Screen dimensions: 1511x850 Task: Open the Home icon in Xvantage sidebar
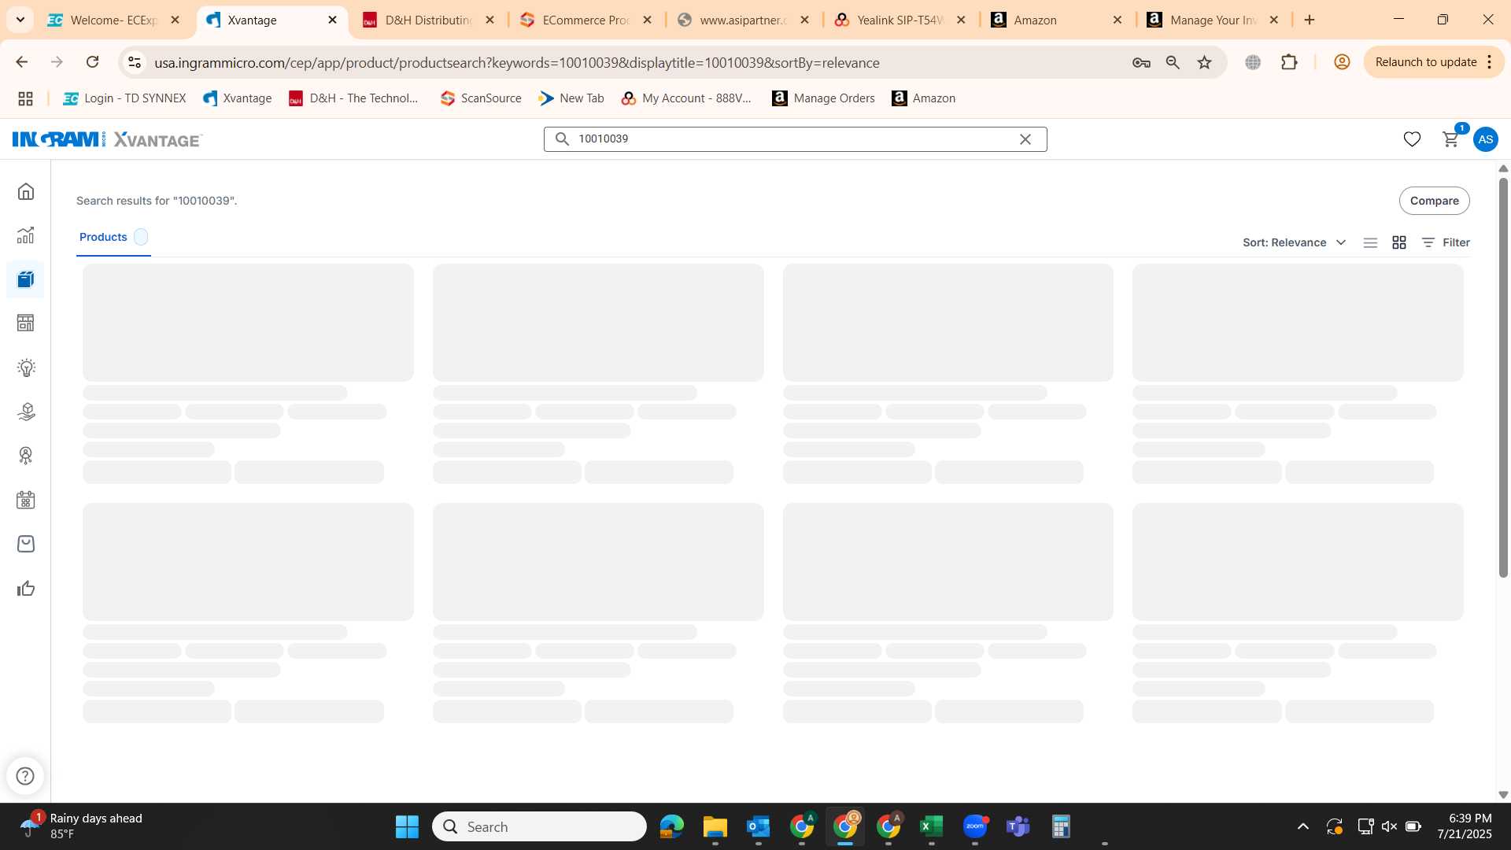pos(26,191)
